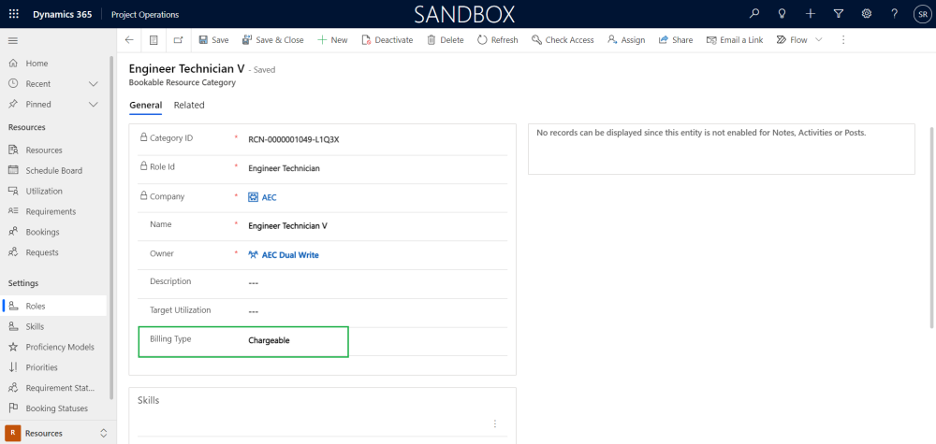Viewport: 936px width, 444px height.
Task: Open the AEC Dual Write owner link
Action: (290, 255)
